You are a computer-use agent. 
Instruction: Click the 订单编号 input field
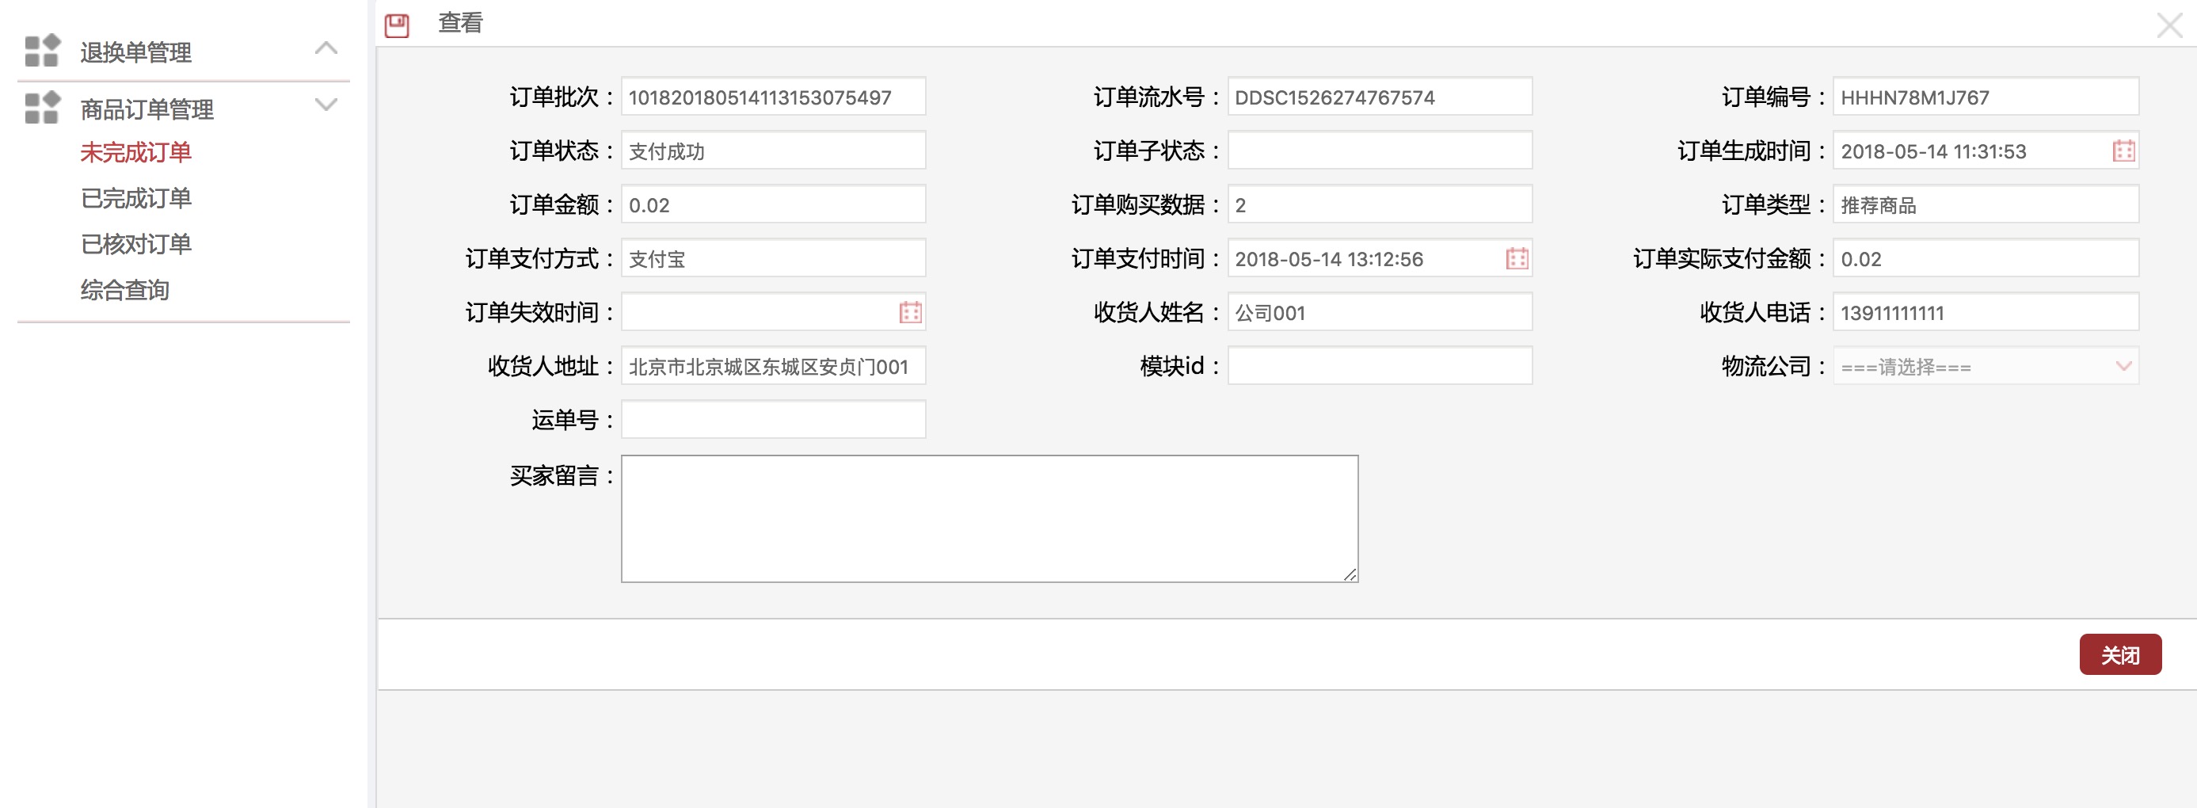coord(1986,97)
